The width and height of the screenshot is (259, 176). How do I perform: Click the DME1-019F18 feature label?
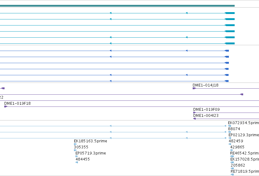tap(17, 103)
